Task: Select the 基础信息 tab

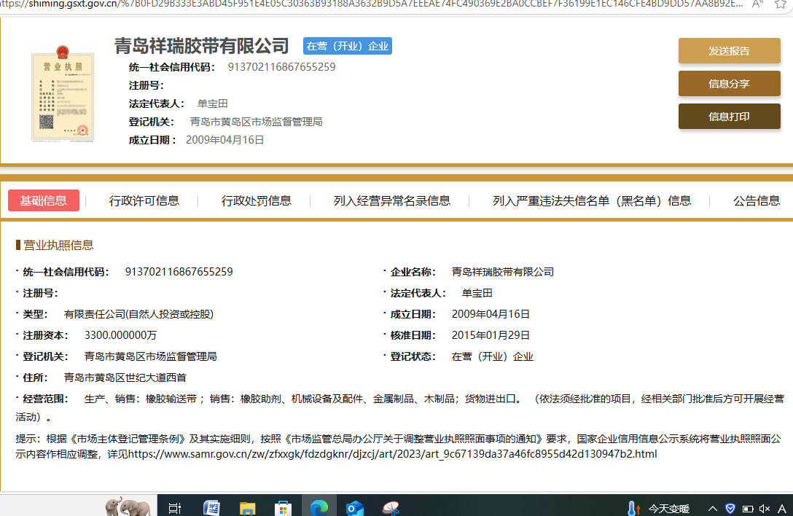Action: coord(44,200)
